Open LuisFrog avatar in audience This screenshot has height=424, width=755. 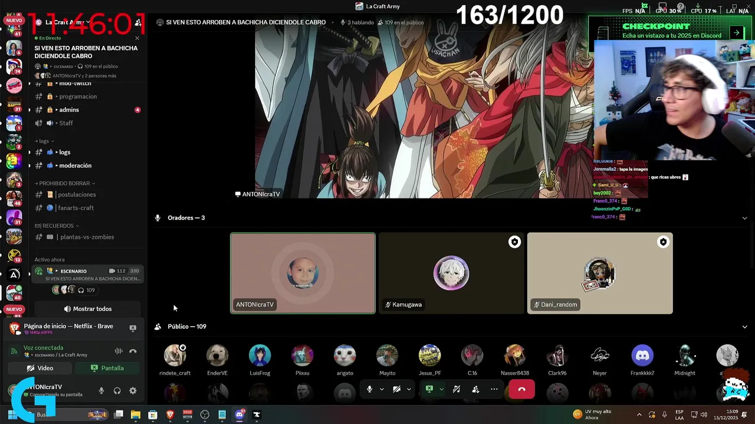[x=260, y=356]
